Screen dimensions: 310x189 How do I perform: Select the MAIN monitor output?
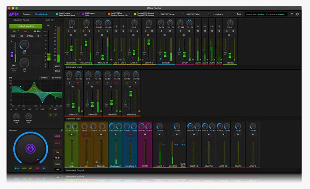point(24,168)
